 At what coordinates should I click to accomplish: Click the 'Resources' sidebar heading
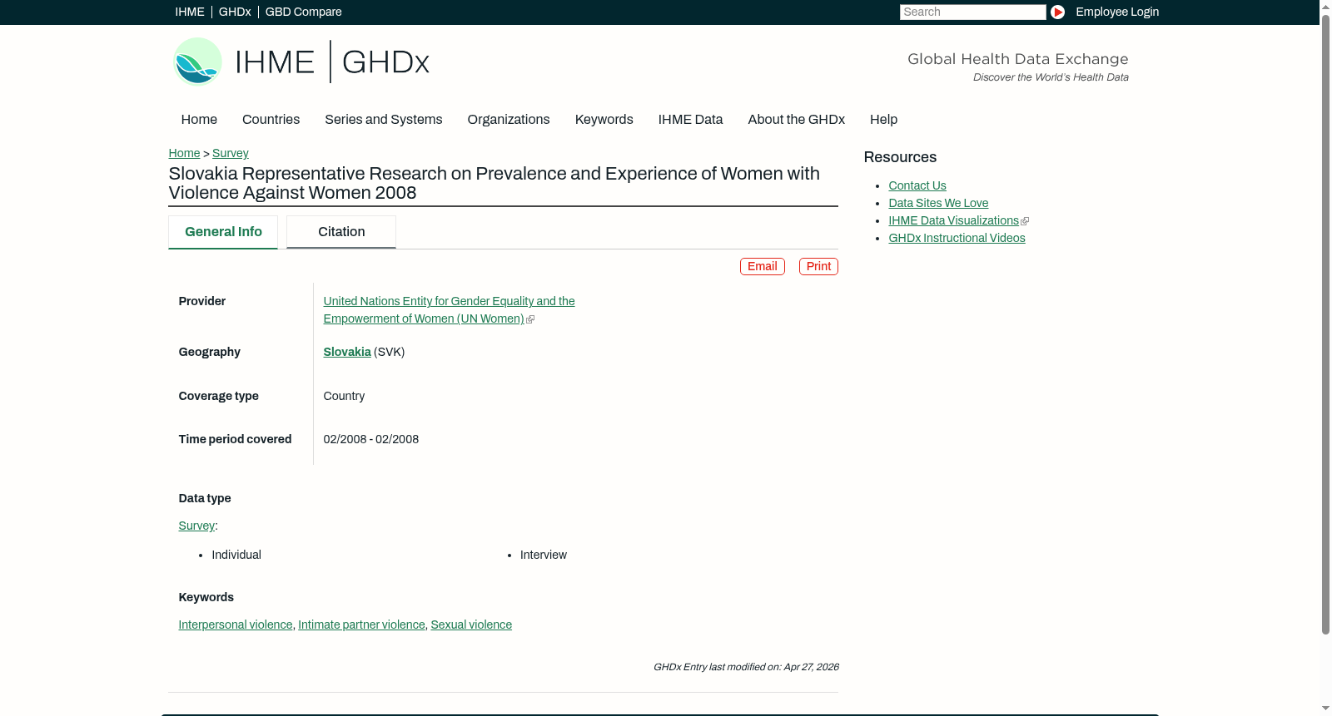point(900,157)
